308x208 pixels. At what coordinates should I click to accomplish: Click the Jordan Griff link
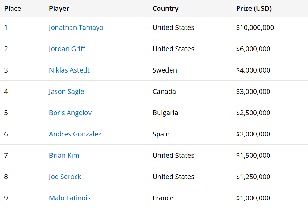coord(67,49)
